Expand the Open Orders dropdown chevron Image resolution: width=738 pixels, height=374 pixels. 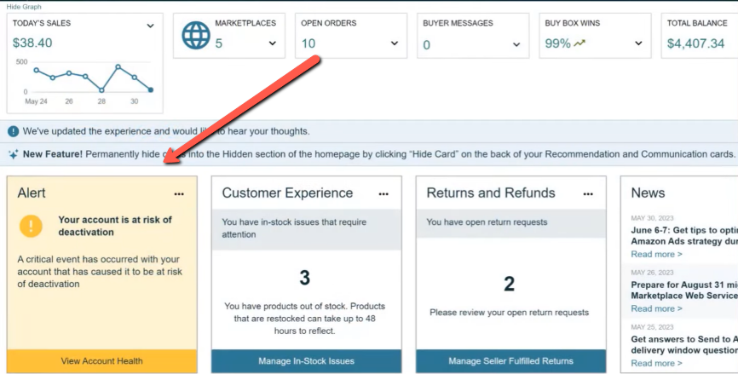point(395,43)
